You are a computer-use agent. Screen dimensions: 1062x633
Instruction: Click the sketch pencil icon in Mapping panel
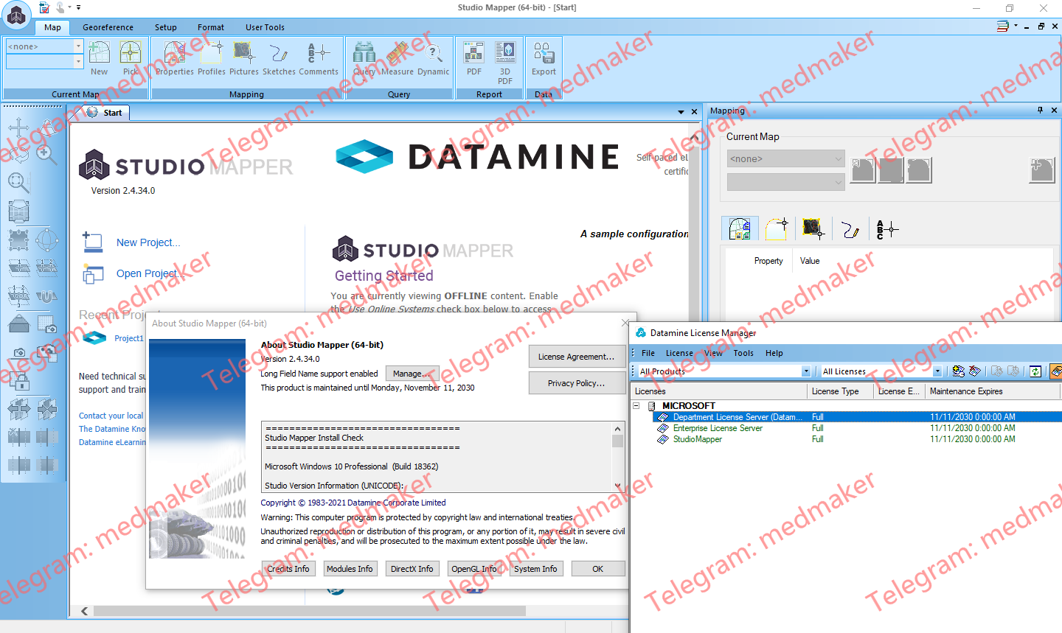coord(850,229)
